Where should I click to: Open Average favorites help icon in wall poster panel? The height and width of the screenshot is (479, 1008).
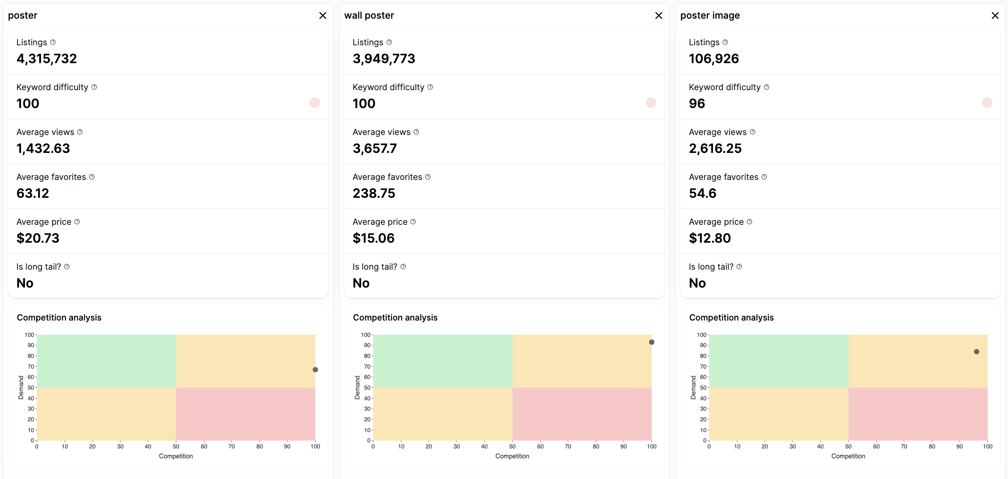(428, 177)
